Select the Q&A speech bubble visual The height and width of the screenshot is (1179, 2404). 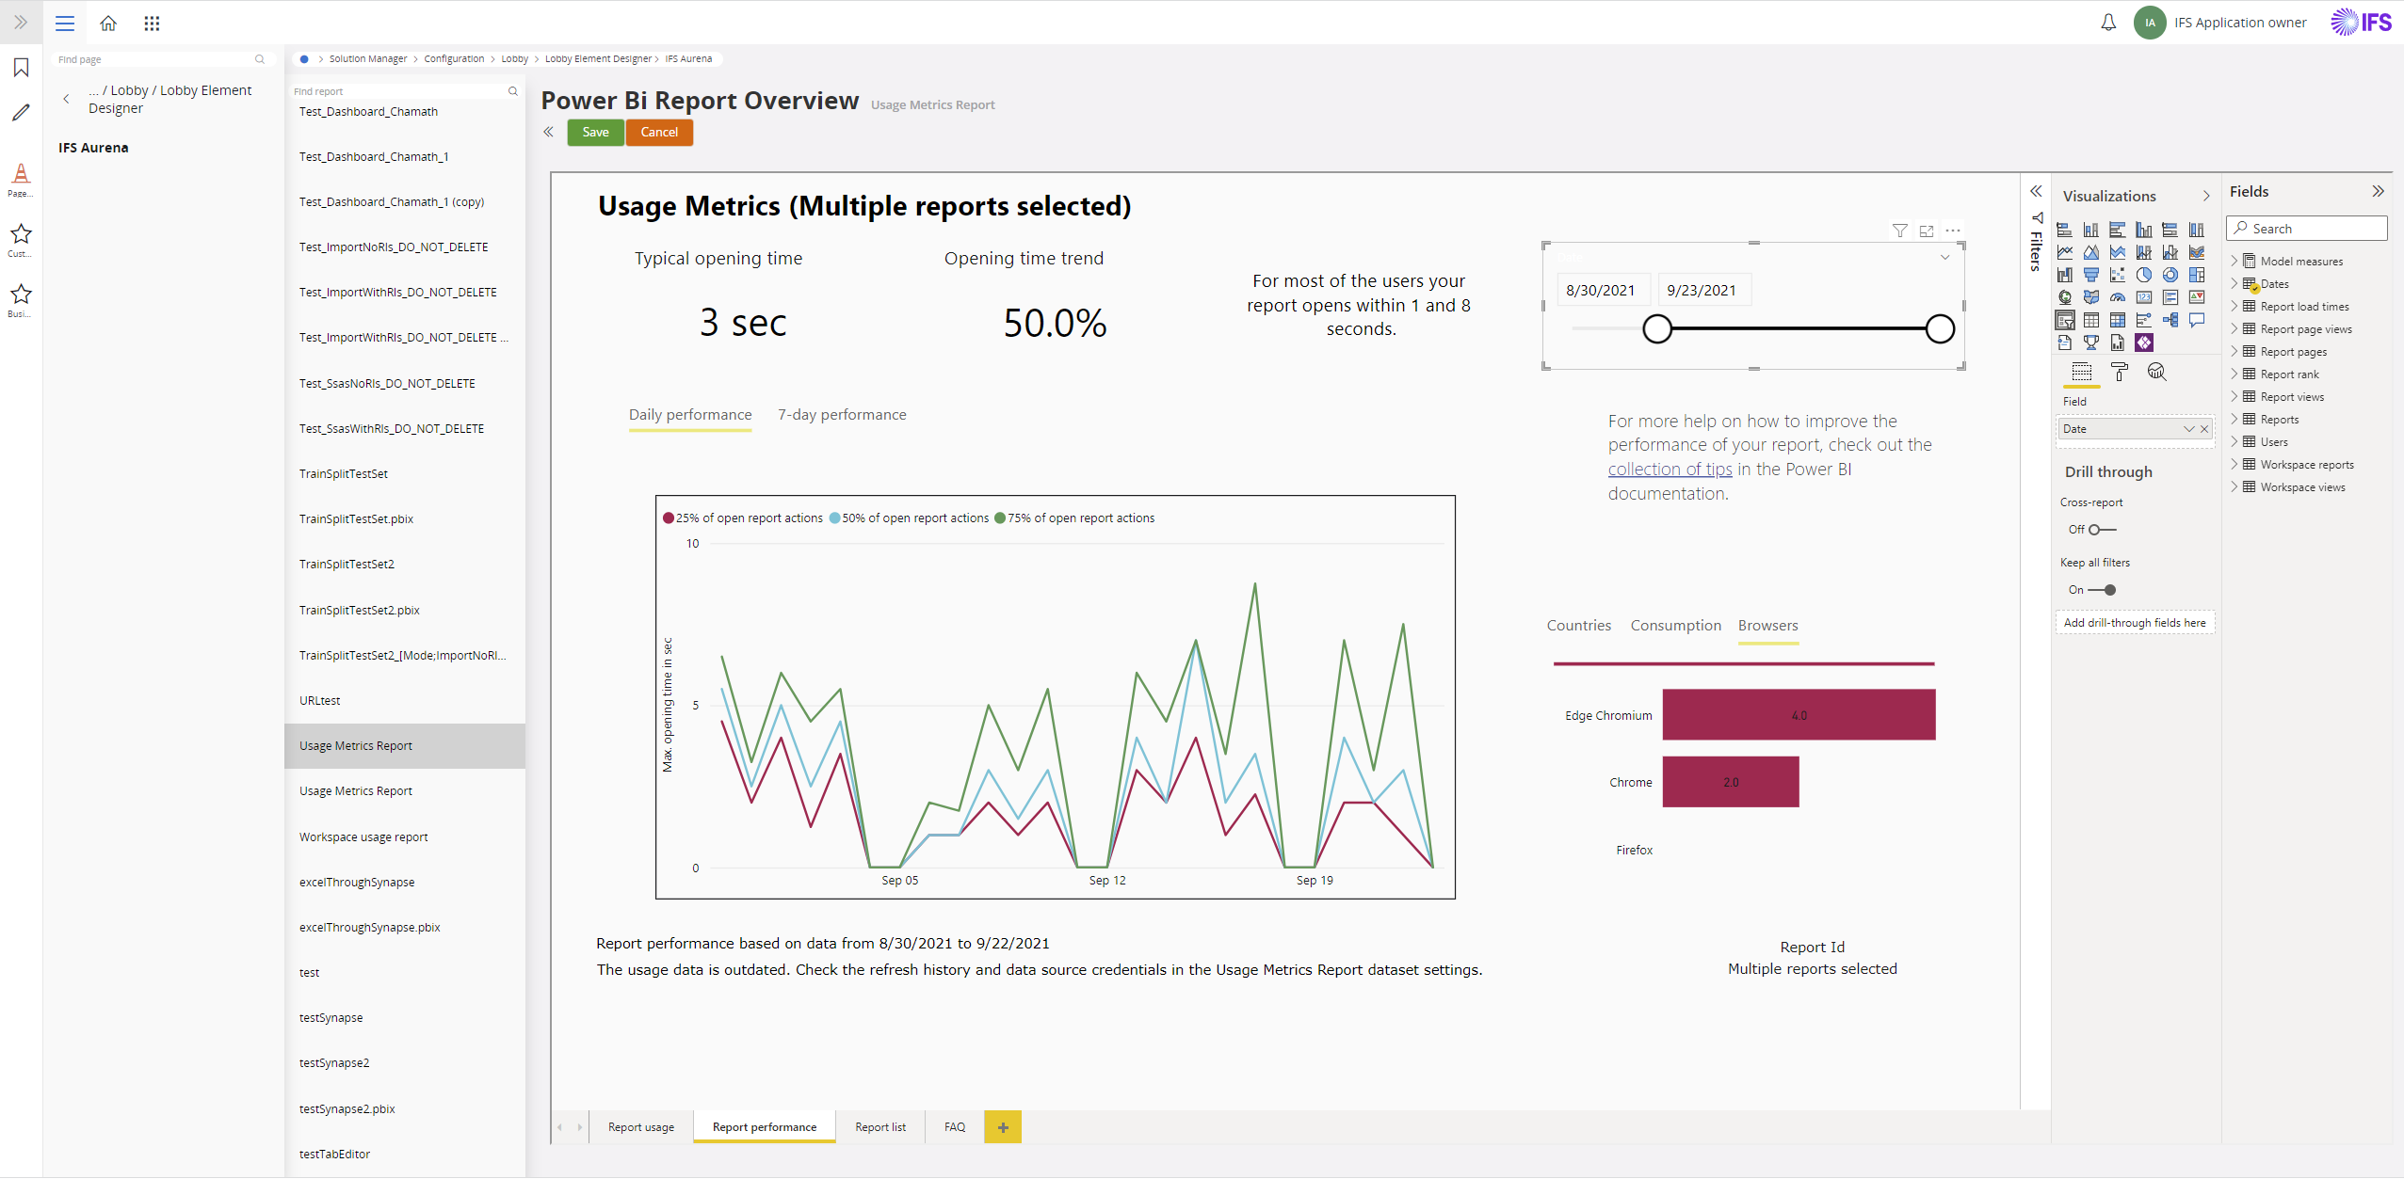(2196, 320)
